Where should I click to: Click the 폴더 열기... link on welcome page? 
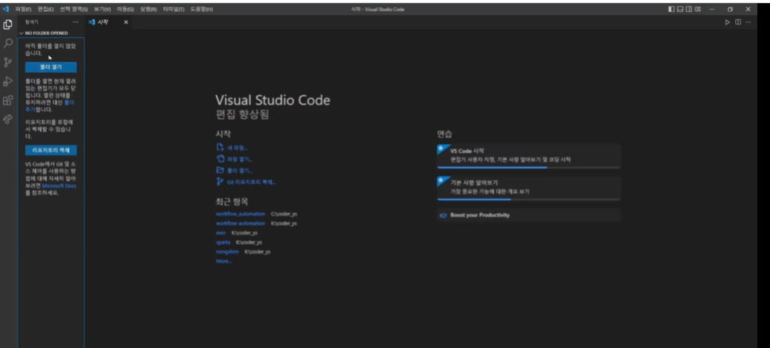tap(240, 170)
